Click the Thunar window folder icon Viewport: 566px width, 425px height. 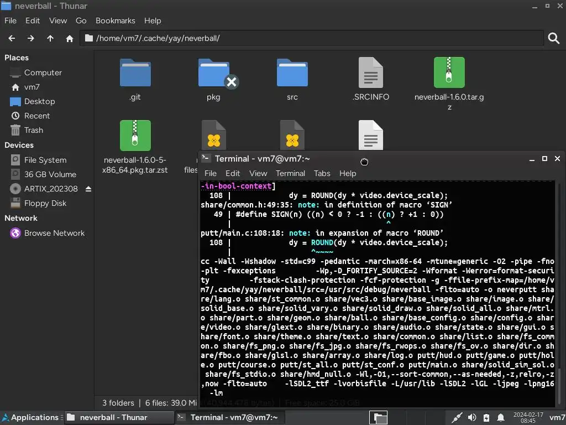pyautogui.click(x=6, y=6)
